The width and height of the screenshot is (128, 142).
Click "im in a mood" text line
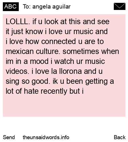[x=27, y=61]
